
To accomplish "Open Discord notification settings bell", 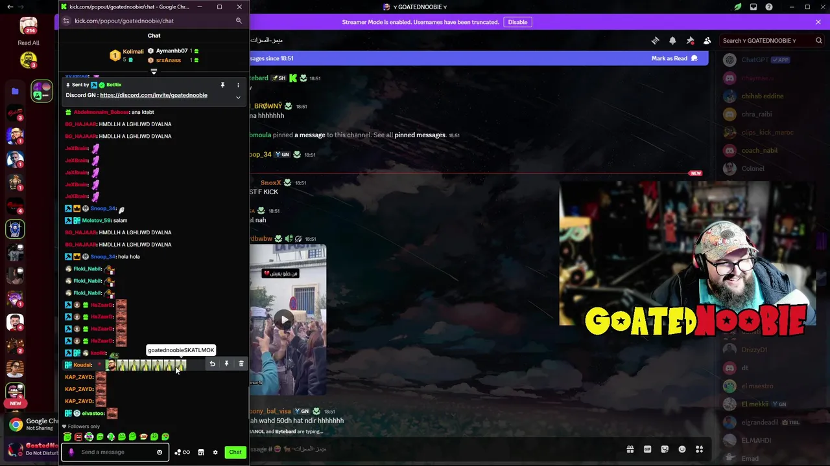I will click(672, 40).
